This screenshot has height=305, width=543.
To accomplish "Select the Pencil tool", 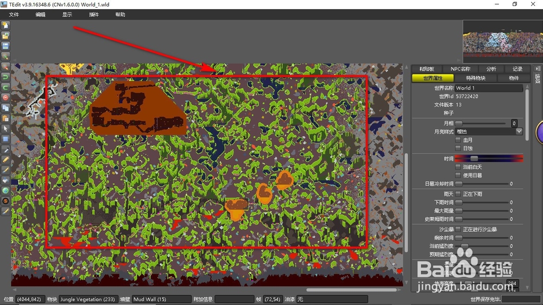I will click(x=5, y=160).
